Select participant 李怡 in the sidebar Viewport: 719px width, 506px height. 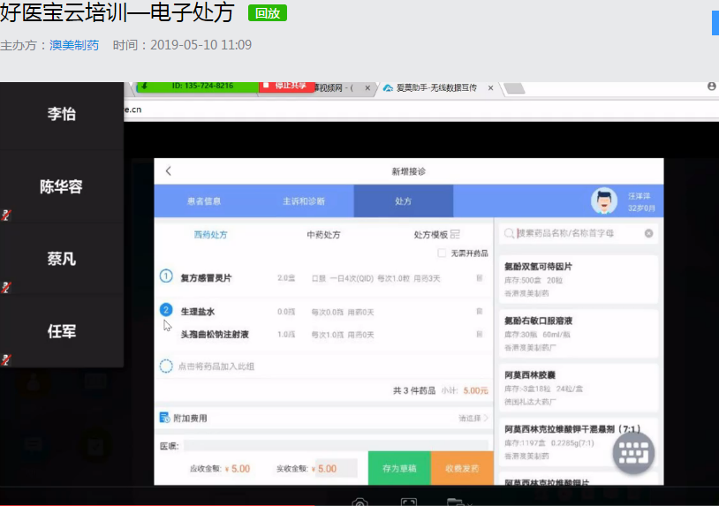(62, 114)
